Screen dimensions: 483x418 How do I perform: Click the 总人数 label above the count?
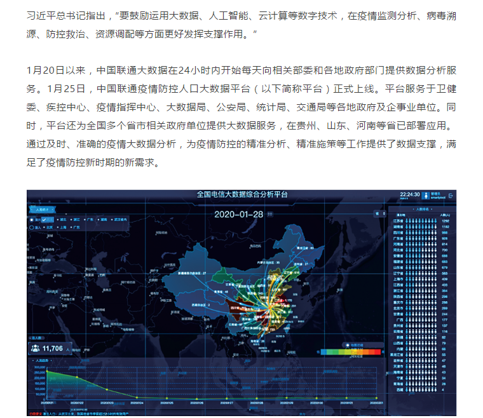(37, 338)
